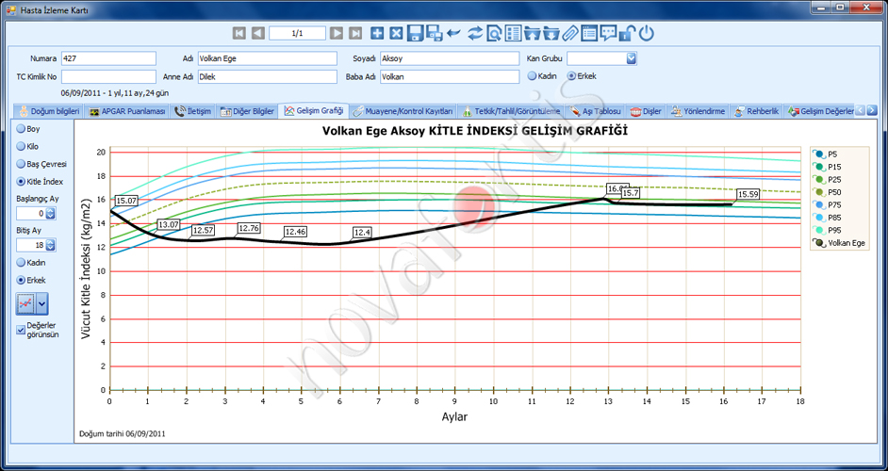
Task: Open the APGAR Puanlaması tab
Action: click(127, 111)
